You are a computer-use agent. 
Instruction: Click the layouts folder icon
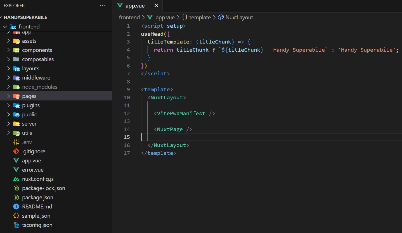pos(16,69)
